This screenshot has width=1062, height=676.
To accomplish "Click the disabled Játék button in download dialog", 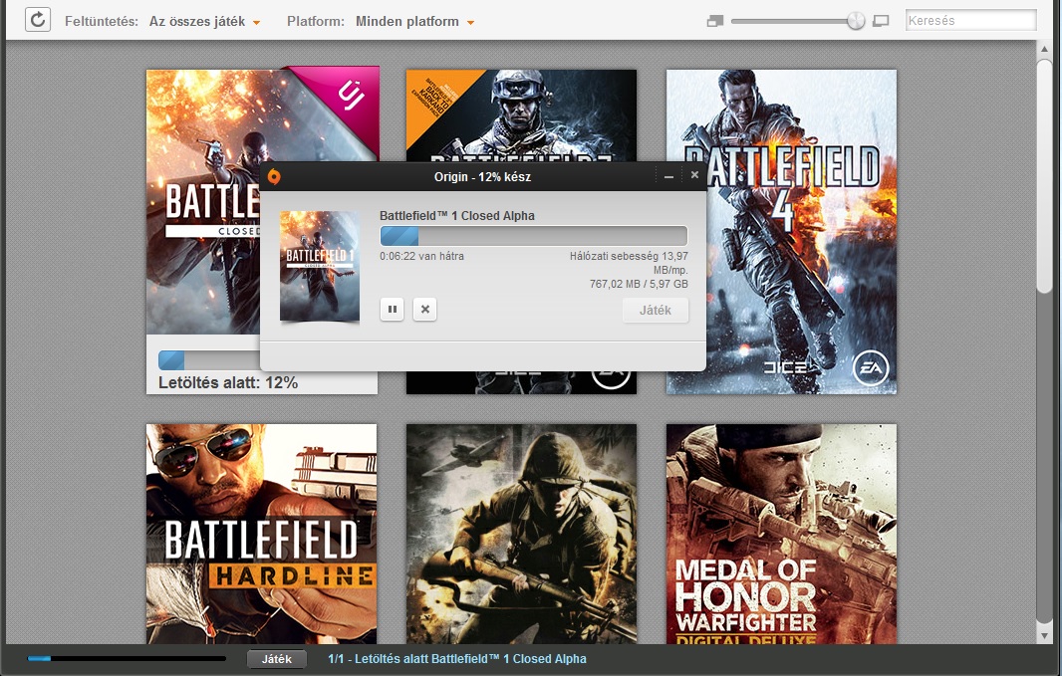I will (655, 310).
